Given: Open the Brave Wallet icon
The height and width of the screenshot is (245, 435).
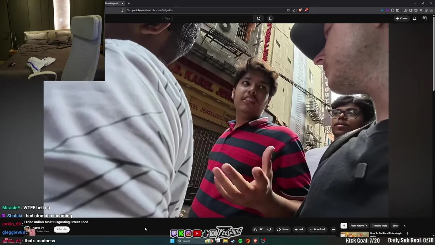Looking at the screenshot, I should (x=416, y=10).
